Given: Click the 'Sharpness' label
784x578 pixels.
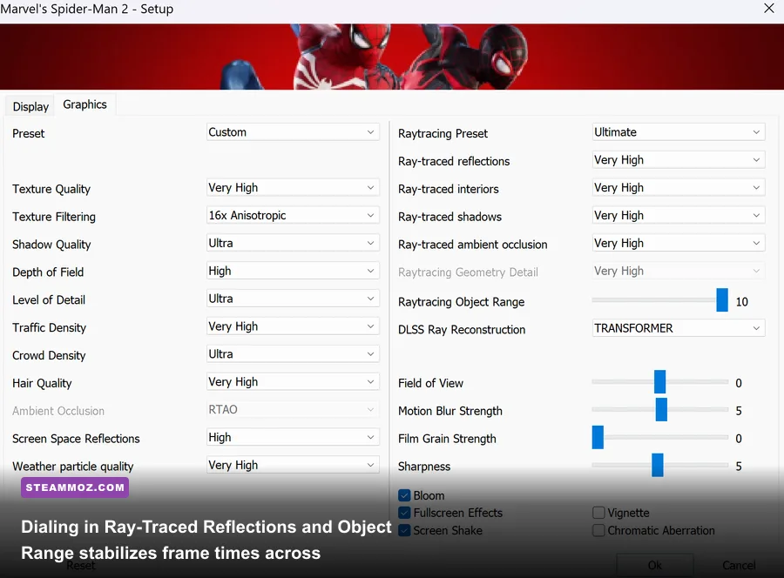Looking at the screenshot, I should [x=424, y=467].
